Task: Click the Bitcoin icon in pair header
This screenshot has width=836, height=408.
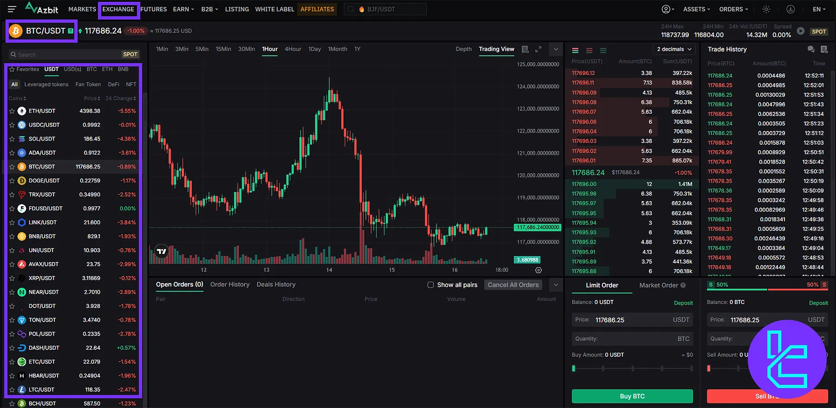Action: (15, 31)
